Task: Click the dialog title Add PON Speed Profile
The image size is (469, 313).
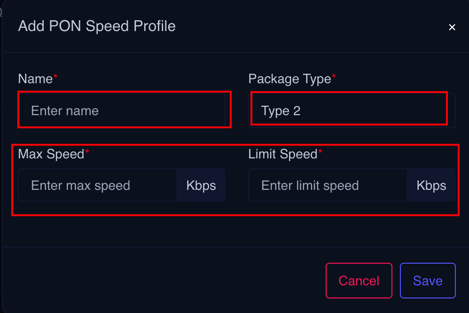Action: click(97, 26)
